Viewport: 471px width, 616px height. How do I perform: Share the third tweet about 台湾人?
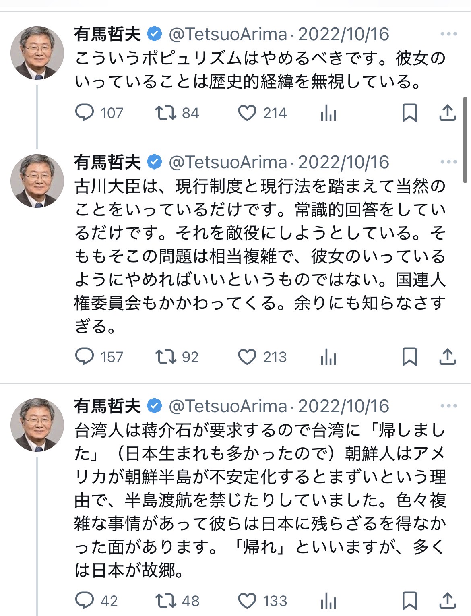click(x=447, y=601)
